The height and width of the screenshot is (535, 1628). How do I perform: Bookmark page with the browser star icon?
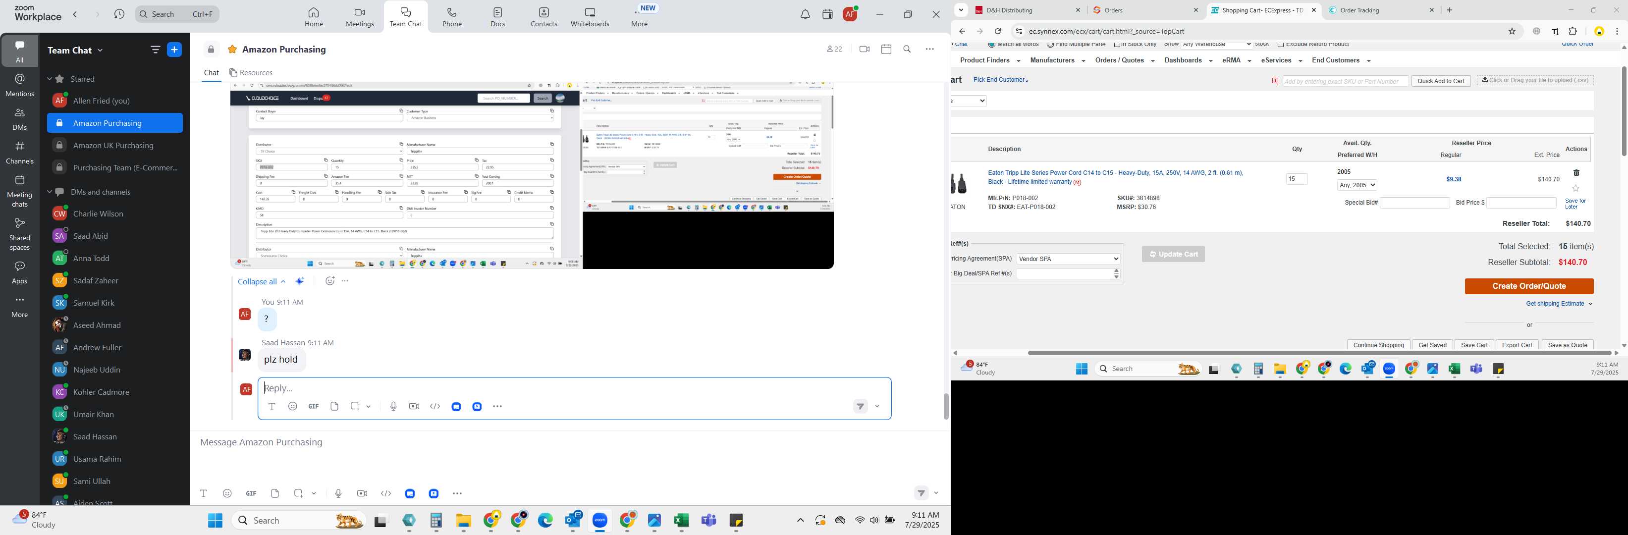point(1512,32)
